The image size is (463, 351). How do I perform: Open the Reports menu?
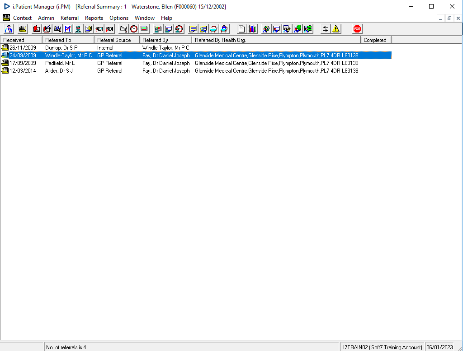pos(94,18)
